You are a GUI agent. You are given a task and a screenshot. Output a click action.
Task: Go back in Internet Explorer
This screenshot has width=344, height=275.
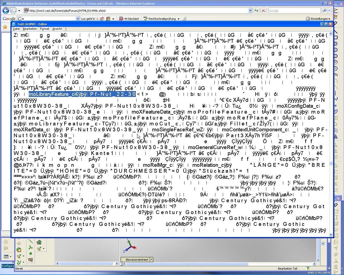(x=6, y=10)
